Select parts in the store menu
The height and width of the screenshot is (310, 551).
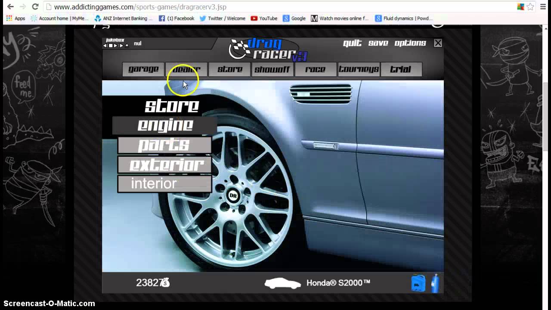click(x=164, y=145)
